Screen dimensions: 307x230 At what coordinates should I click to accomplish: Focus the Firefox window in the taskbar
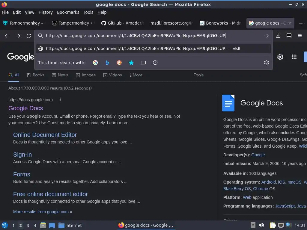click(x=146, y=225)
